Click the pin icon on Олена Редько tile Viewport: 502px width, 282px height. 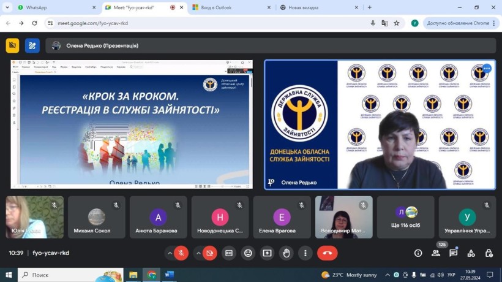click(271, 182)
